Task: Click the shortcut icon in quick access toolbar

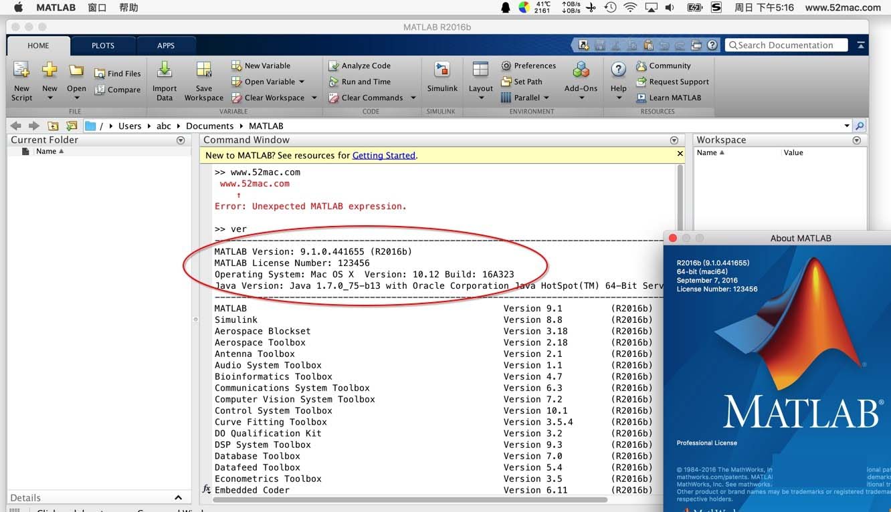Action: click(583, 45)
